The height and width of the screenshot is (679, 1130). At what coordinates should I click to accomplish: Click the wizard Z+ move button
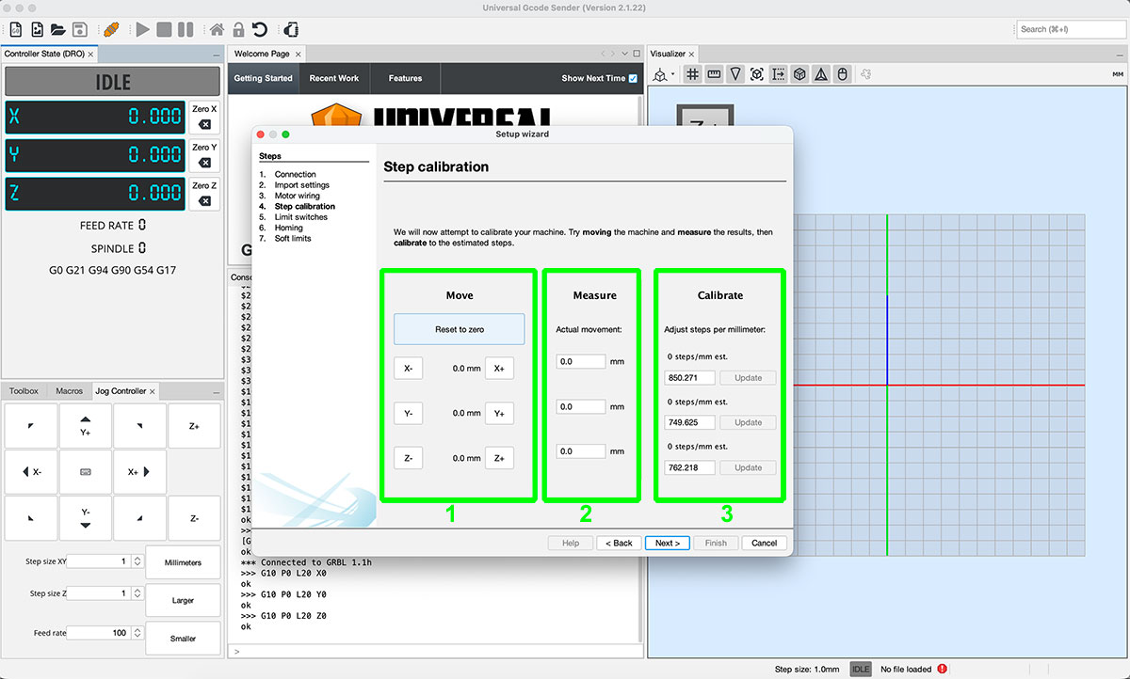point(499,458)
